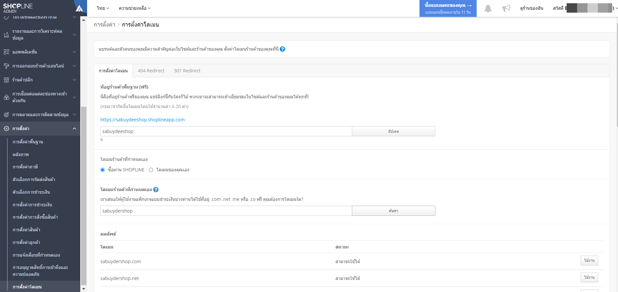618x292 pixels.
Task: Open การแจ้งเตือนที่กำหนดเอง in the sidebar
Action: tap(36, 255)
